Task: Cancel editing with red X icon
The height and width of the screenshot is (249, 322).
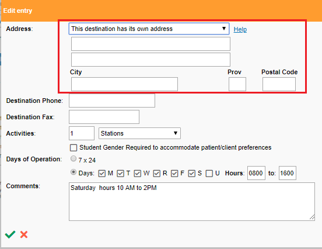Action: point(24,234)
